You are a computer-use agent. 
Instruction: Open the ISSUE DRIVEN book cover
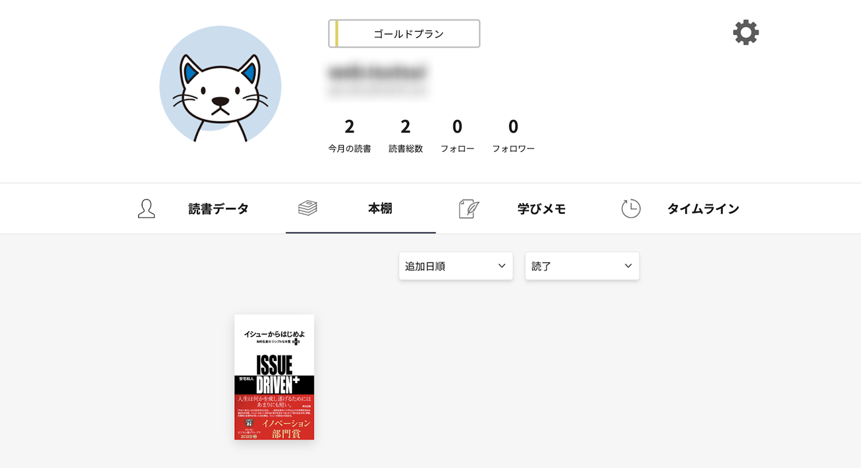click(x=274, y=377)
